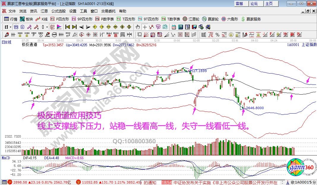This screenshot has height=185, width=317.
Task: Click the calendar icon in toolbar
Action: click(174, 27)
